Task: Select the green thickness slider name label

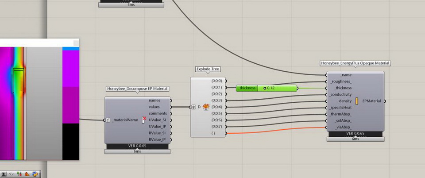Action: pos(248,88)
